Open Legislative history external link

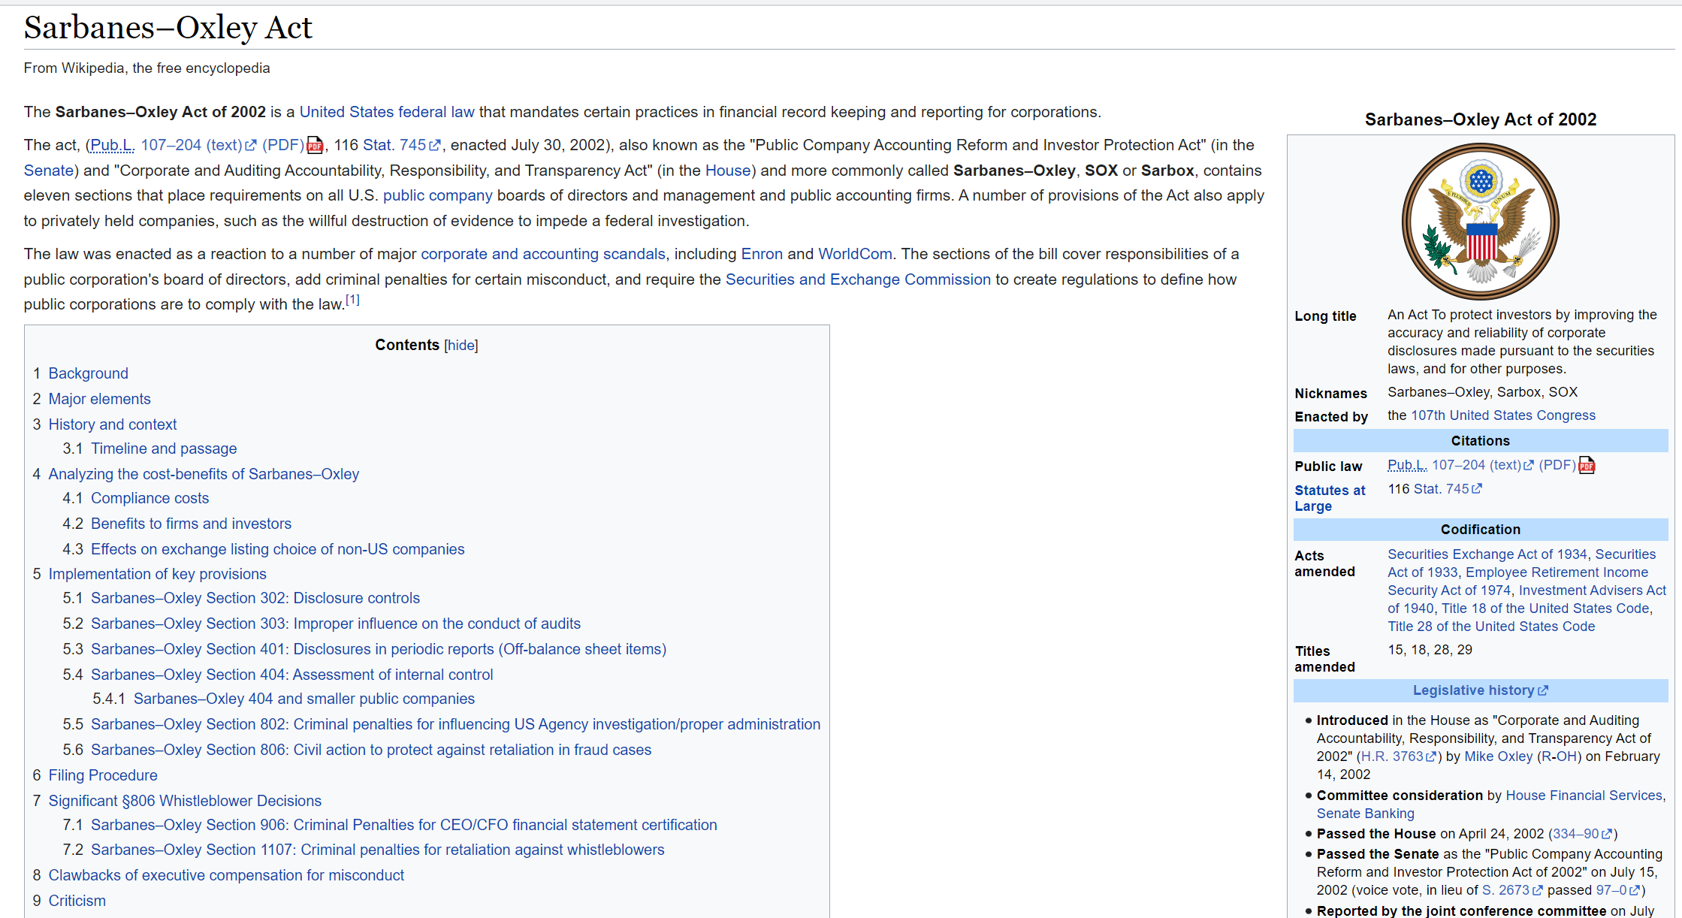click(1481, 690)
